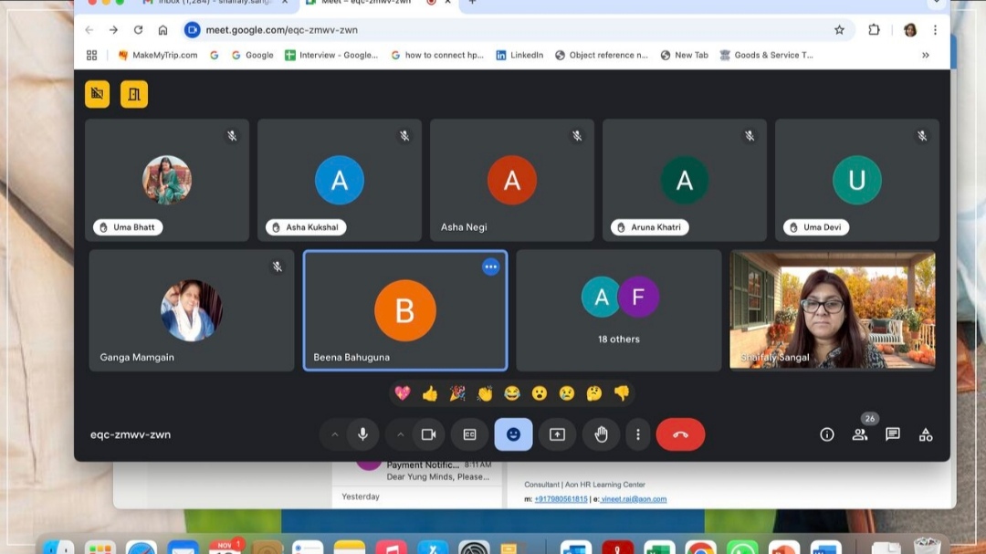The height and width of the screenshot is (554, 986).
Task: Open a new Chrome tab
Action: tap(472, 3)
